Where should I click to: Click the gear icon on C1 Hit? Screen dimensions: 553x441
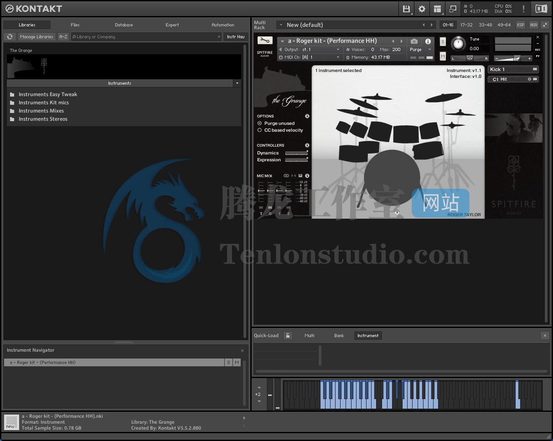click(529, 79)
